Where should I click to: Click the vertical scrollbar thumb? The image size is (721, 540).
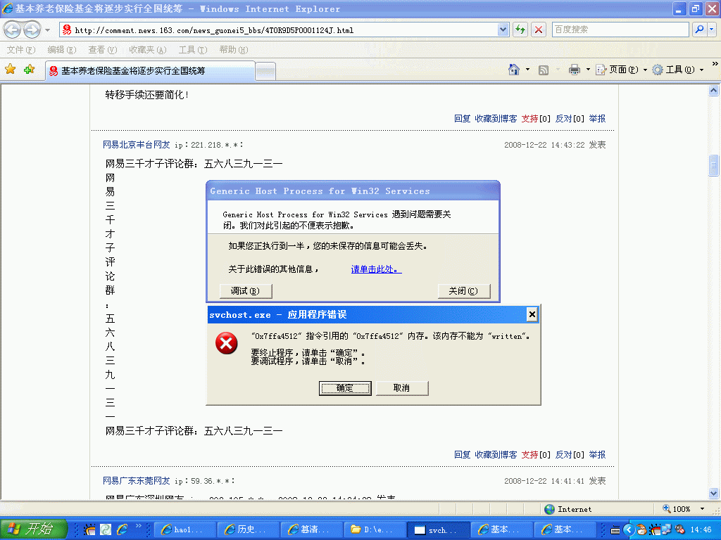coord(713,166)
